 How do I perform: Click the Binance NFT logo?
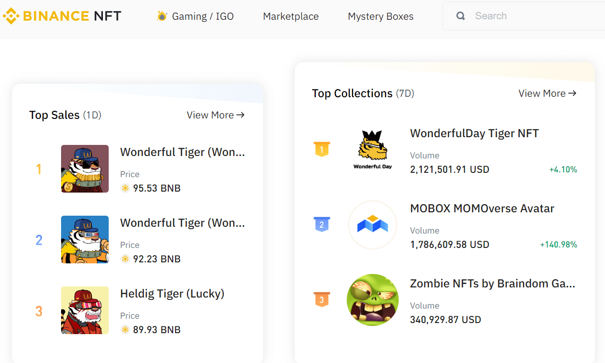(x=62, y=15)
